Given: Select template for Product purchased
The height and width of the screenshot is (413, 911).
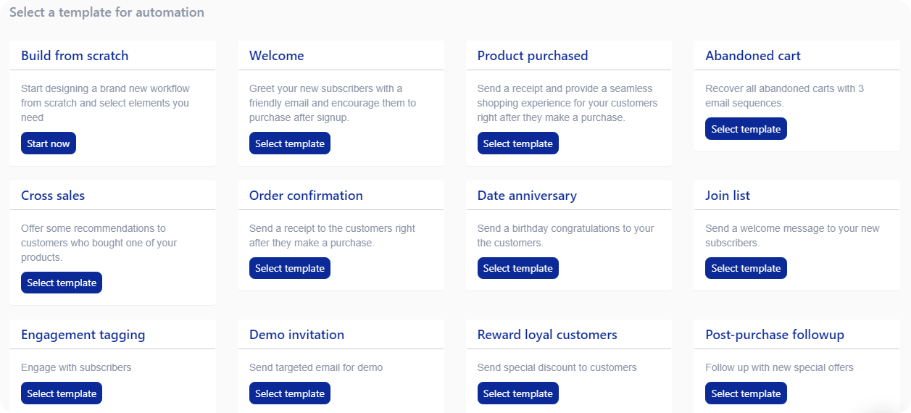Looking at the screenshot, I should tap(518, 143).
